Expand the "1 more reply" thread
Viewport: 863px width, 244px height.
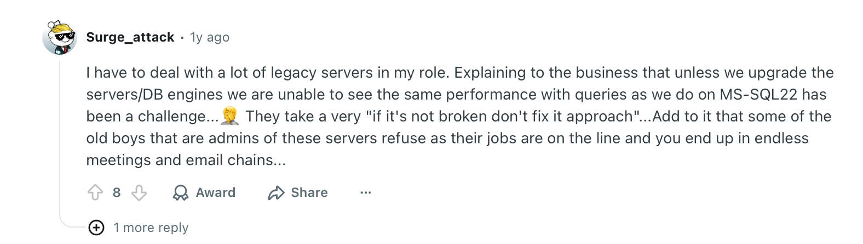[x=151, y=228]
